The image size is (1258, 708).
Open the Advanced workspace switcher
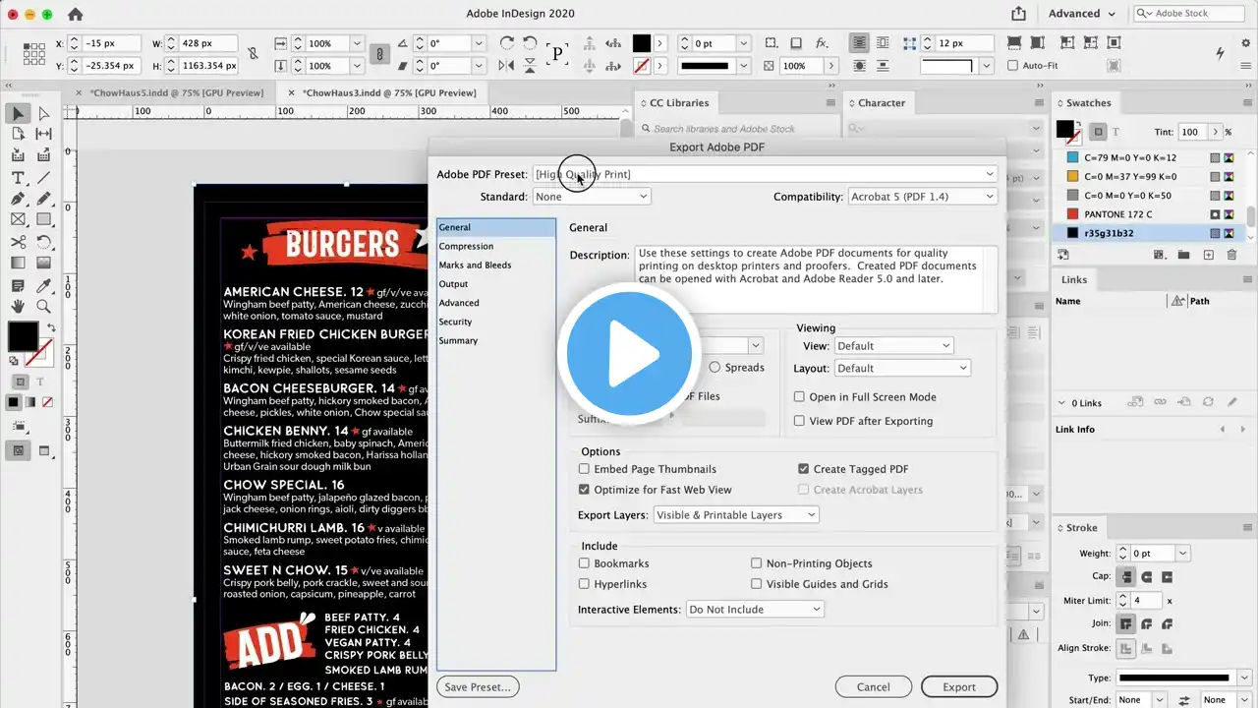[x=1082, y=14]
